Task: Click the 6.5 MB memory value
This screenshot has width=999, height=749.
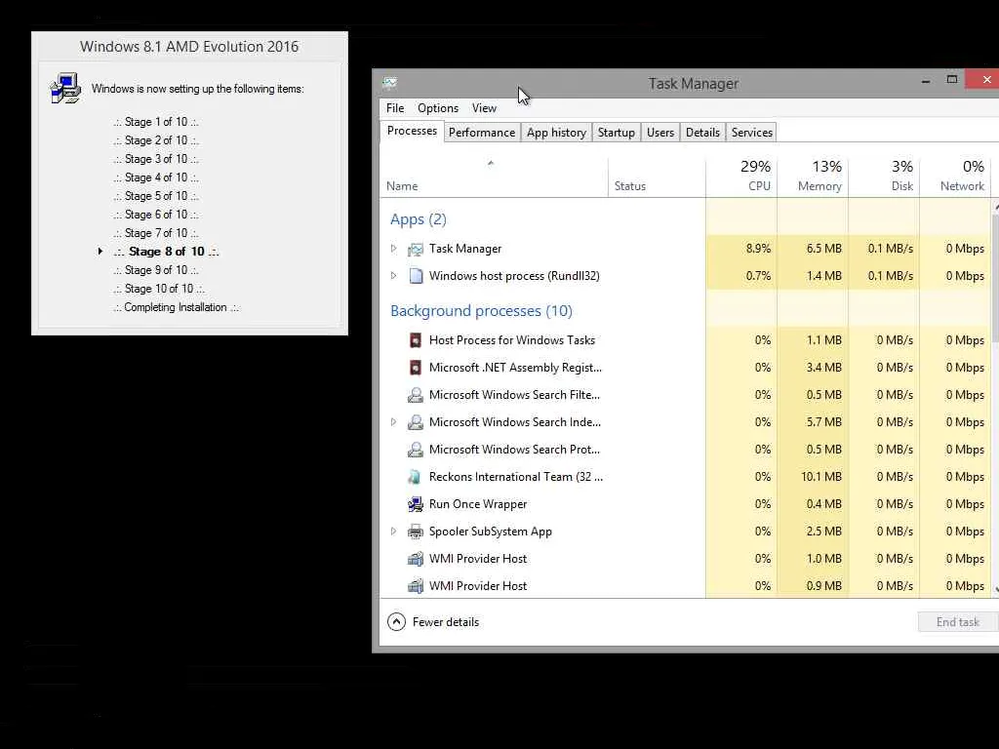Action: pyautogui.click(x=823, y=249)
